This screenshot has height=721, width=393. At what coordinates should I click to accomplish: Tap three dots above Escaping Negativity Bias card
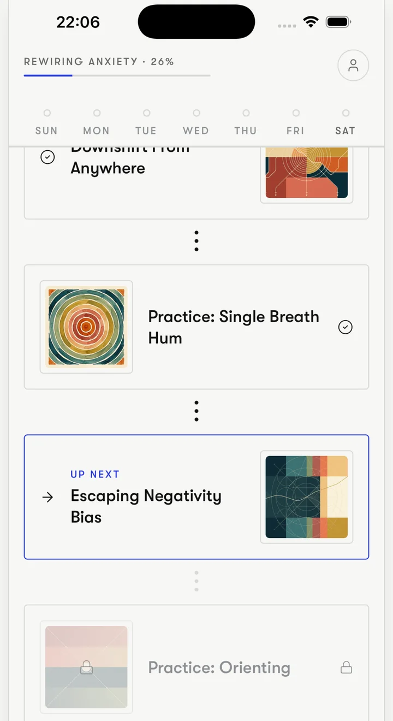click(x=196, y=411)
